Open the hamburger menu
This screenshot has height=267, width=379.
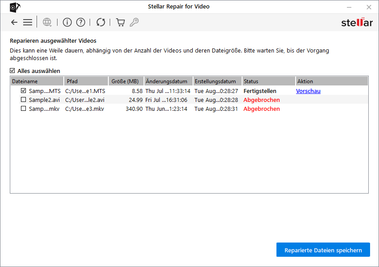28,22
